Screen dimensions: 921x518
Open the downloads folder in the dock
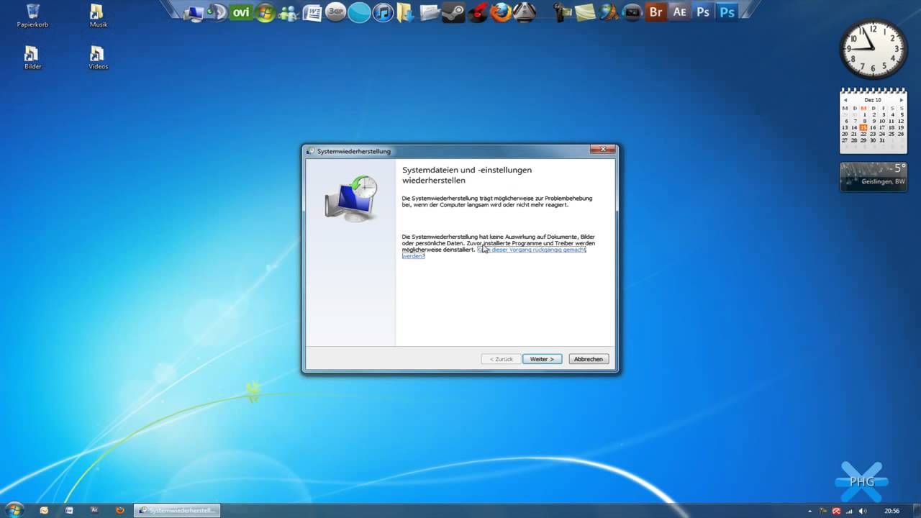(x=406, y=12)
